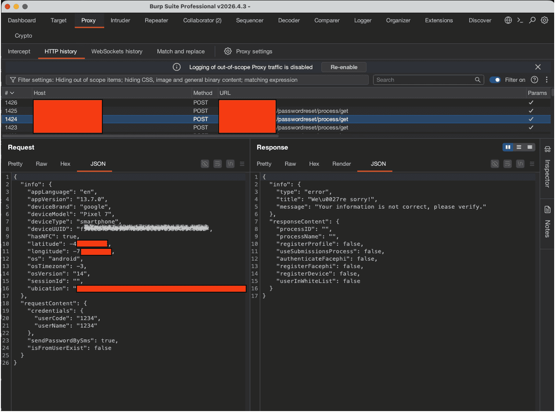Image resolution: width=556 pixels, height=412 pixels.
Task: Click the Proxy settings gear icon
Action: point(228,51)
